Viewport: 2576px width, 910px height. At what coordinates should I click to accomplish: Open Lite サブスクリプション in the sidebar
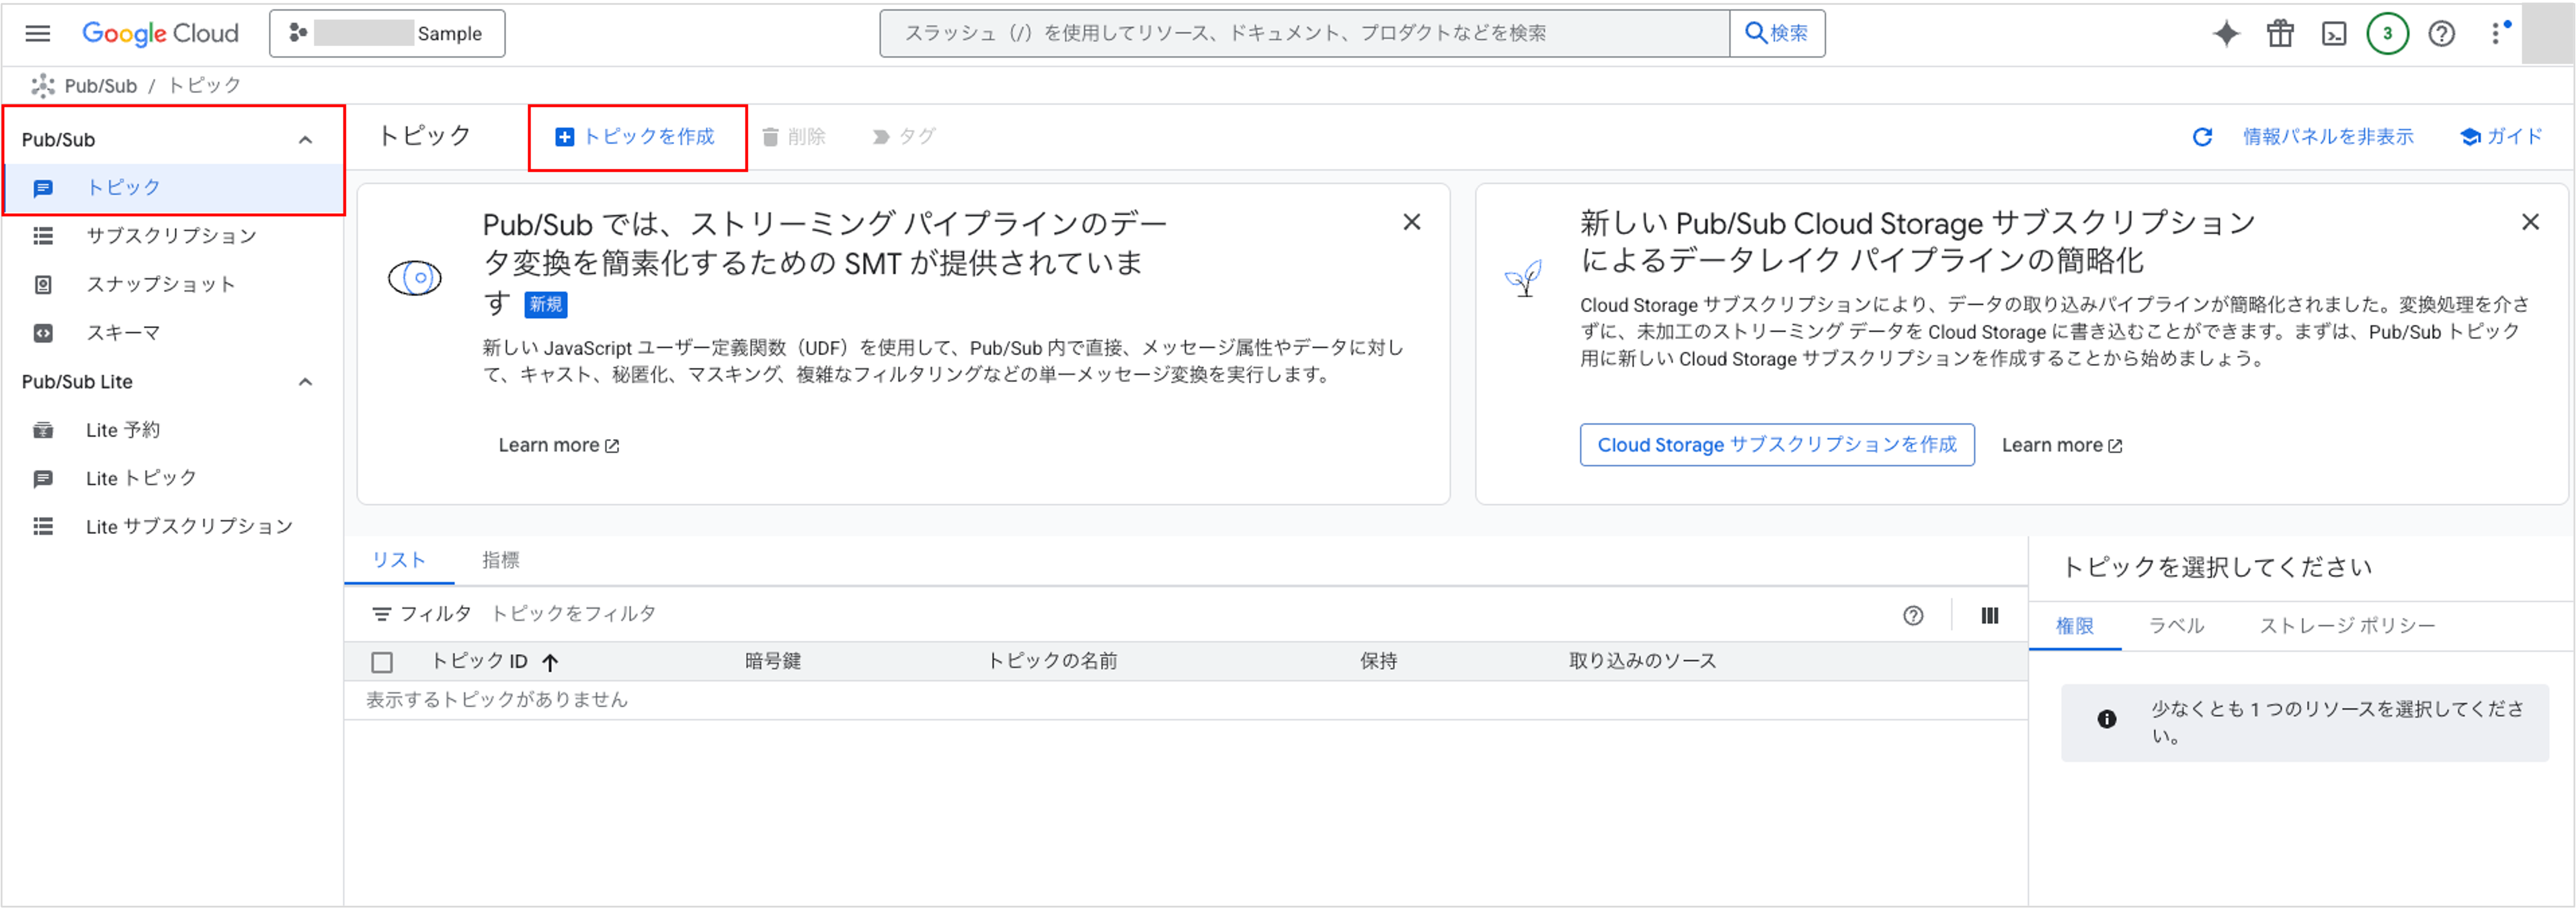[172, 526]
